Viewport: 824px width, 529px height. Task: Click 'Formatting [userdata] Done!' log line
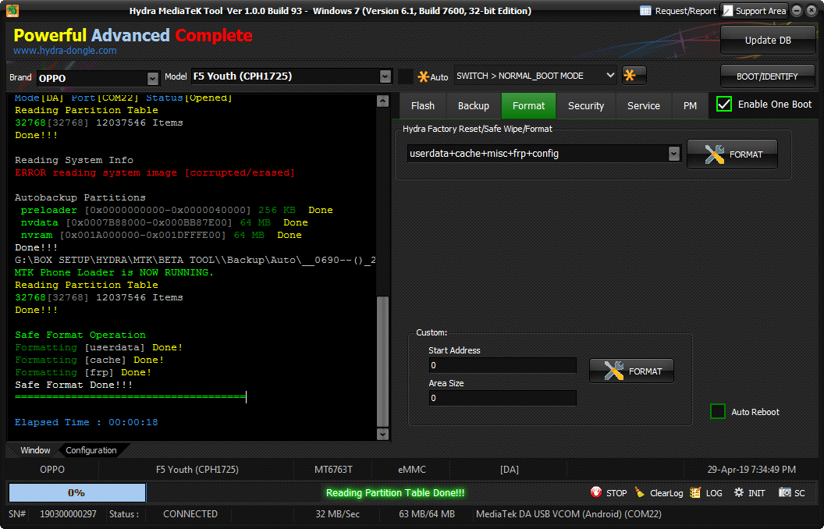click(x=99, y=348)
